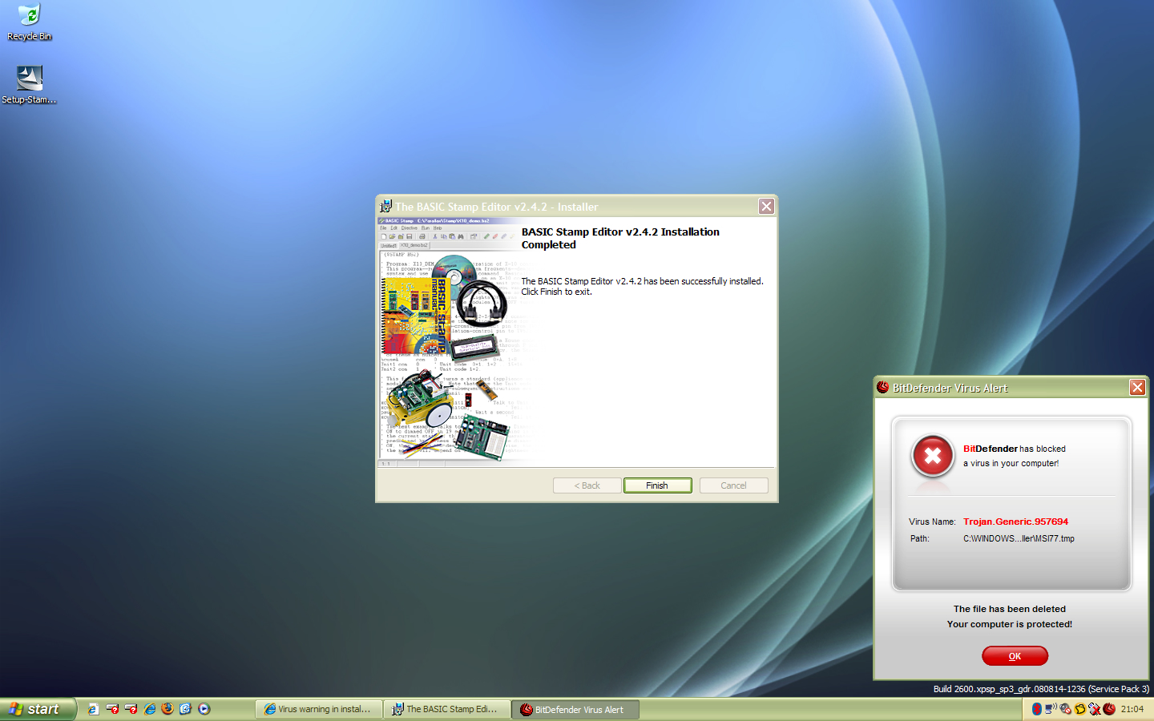1154x721 pixels.
Task: Launch Windows Media Player from Quick Launch
Action: (x=204, y=709)
